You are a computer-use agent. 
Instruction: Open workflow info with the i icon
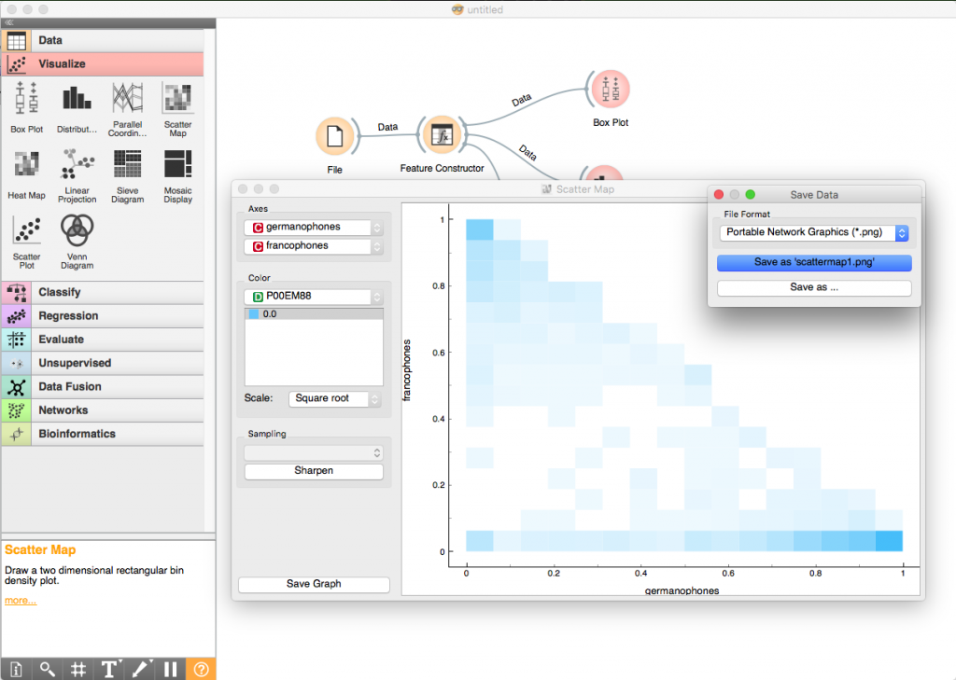[16, 670]
